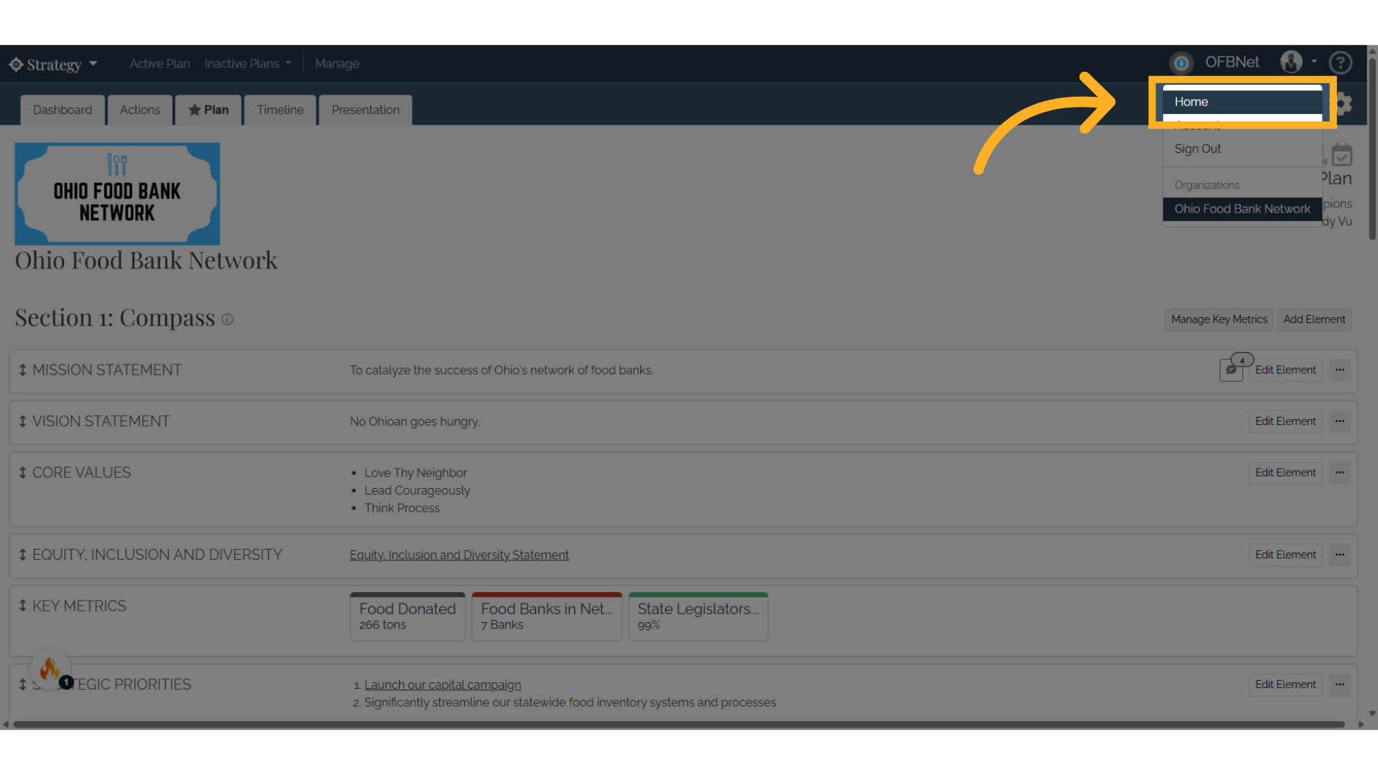The image size is (1378, 775).
Task: Click Edit Element for Mission Statement
Action: coord(1285,370)
